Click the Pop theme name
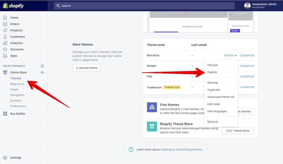 click(x=150, y=76)
